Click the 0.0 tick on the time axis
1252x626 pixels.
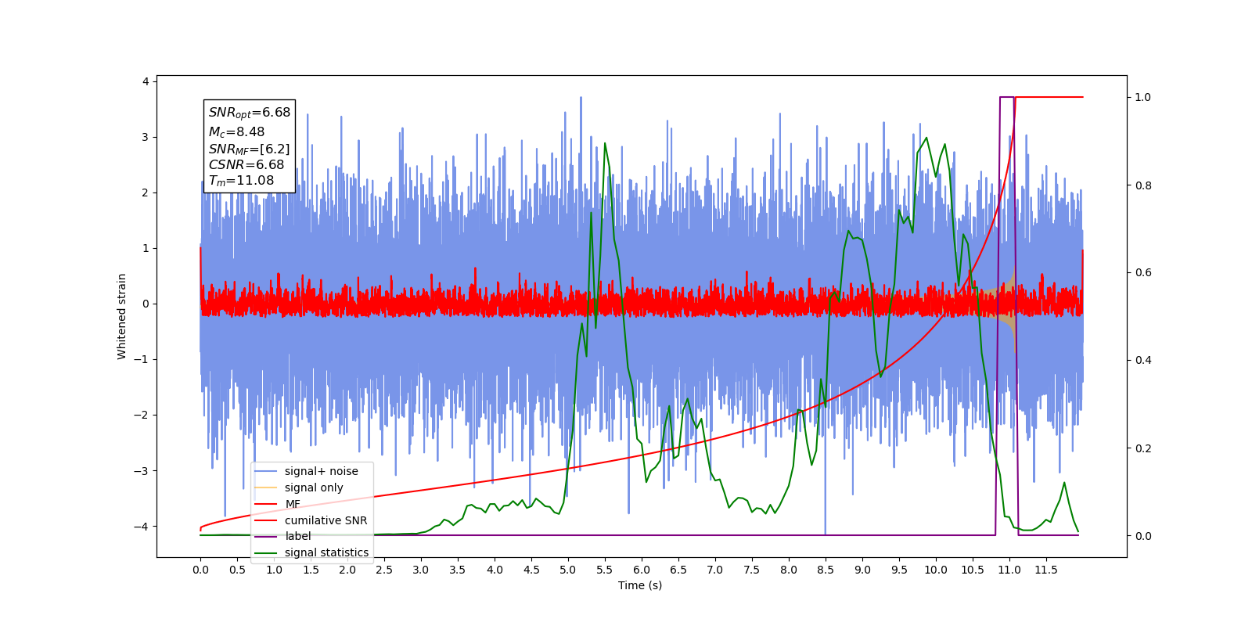pyautogui.click(x=200, y=570)
